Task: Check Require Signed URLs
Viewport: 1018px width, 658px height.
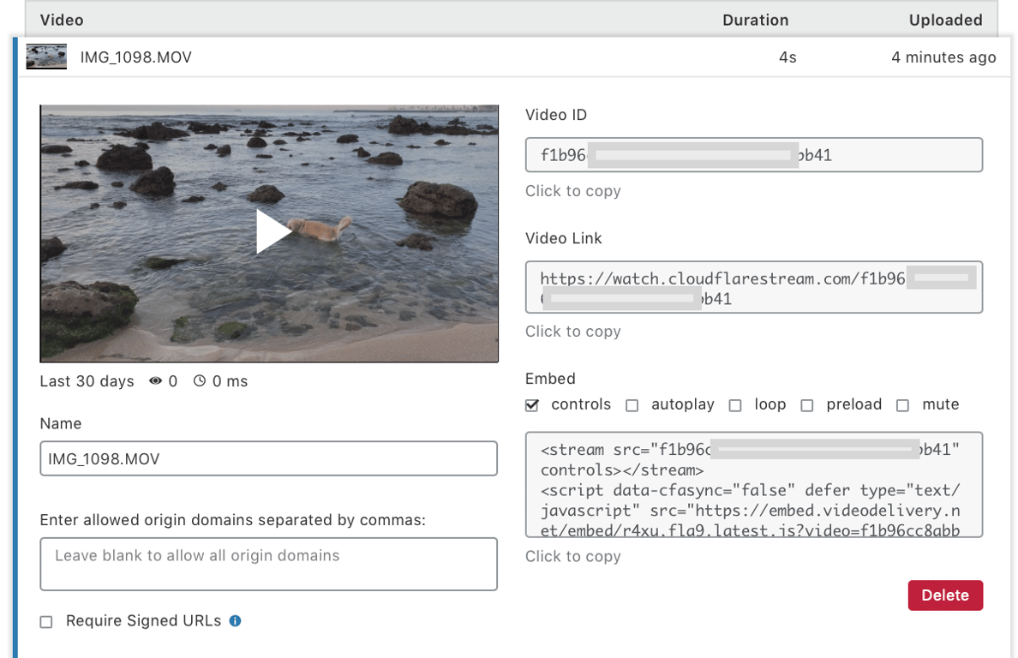Action: pos(46,622)
